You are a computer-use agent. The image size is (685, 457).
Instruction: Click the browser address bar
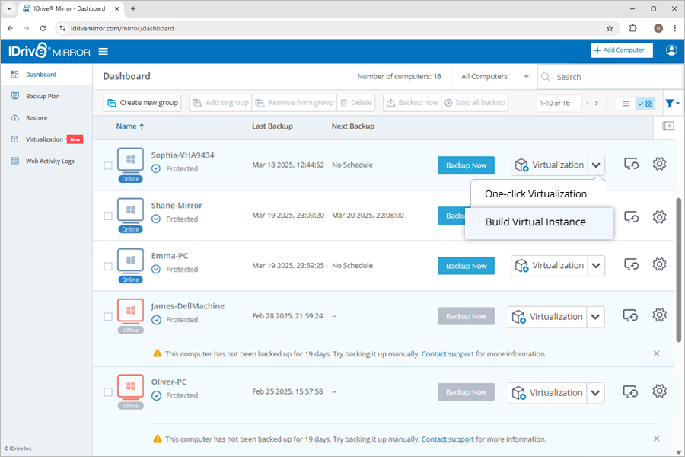[x=336, y=28]
